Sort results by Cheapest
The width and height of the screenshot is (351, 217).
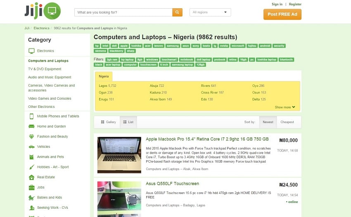(x=287, y=122)
